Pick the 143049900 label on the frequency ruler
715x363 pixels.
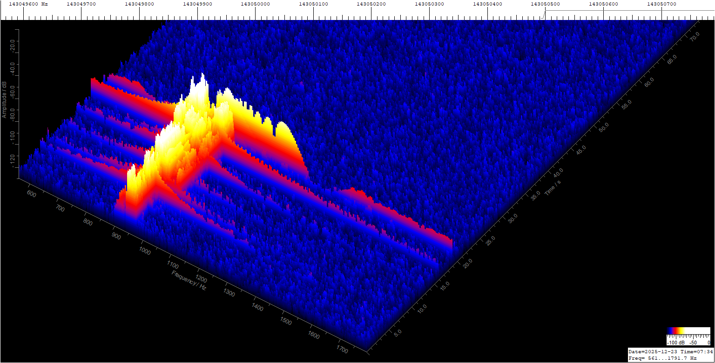coord(197,4)
